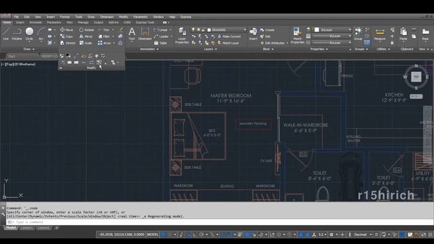
Task: Toggle lineweight display in status bar
Action: click(x=240, y=235)
